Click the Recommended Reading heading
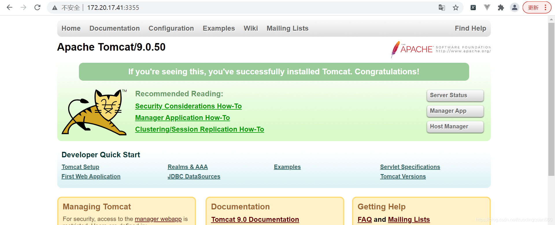 [179, 94]
